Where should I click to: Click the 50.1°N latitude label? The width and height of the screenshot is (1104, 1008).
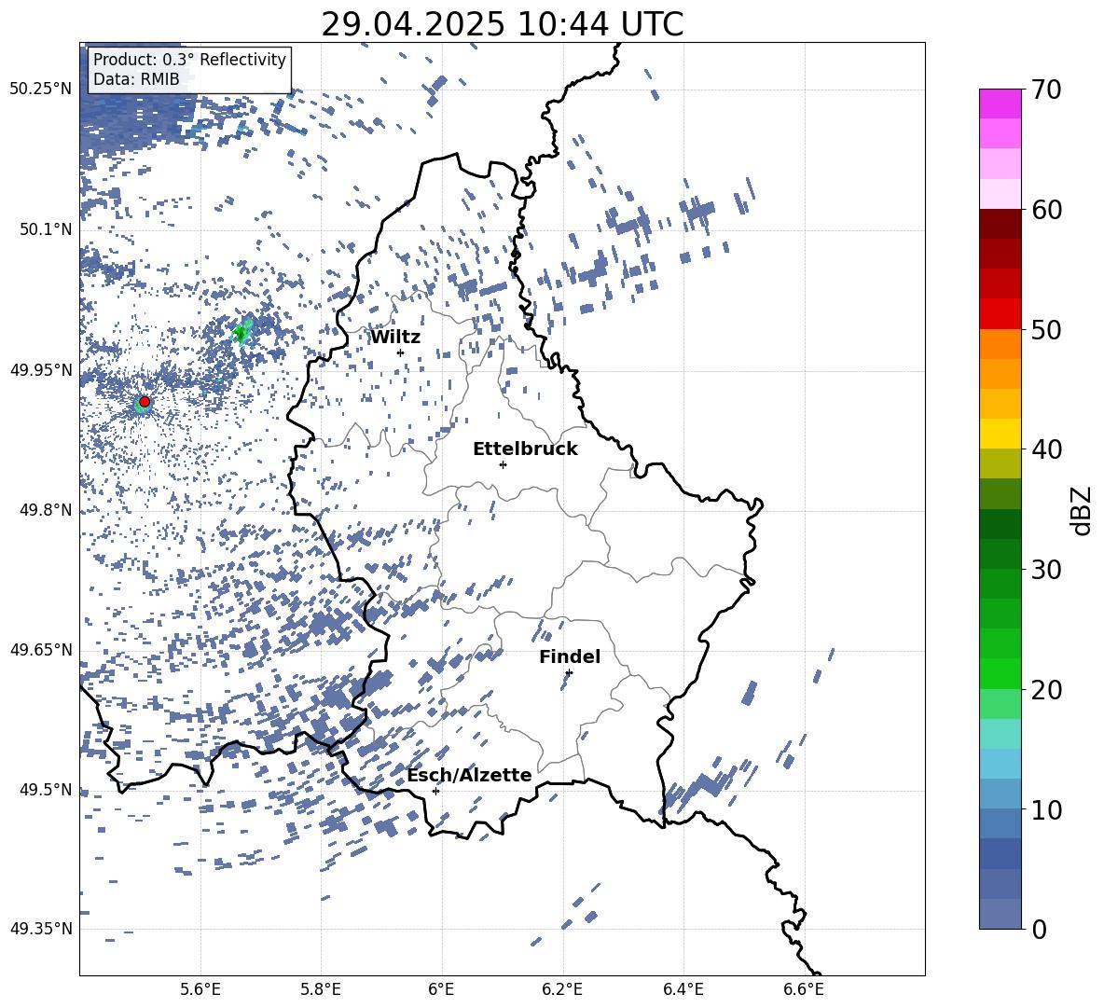tap(45, 229)
